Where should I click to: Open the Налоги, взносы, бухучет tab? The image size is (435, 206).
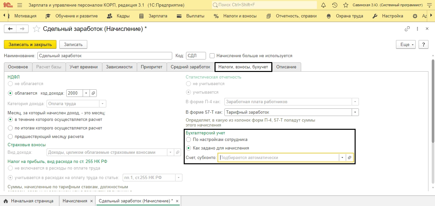(x=243, y=67)
